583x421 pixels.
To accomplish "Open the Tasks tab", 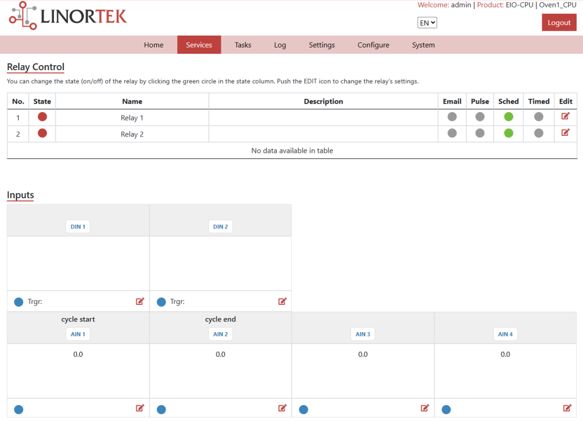I will coord(243,45).
